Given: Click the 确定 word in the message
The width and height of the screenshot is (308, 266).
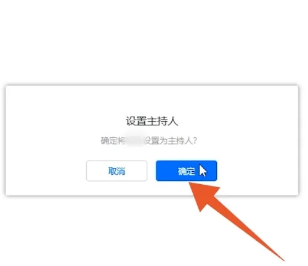Looking at the screenshot, I should click(108, 141).
